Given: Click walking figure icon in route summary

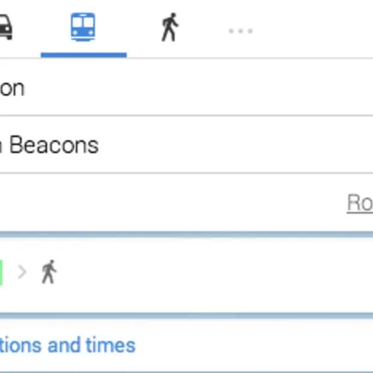Looking at the screenshot, I should pyautogui.click(x=49, y=272).
